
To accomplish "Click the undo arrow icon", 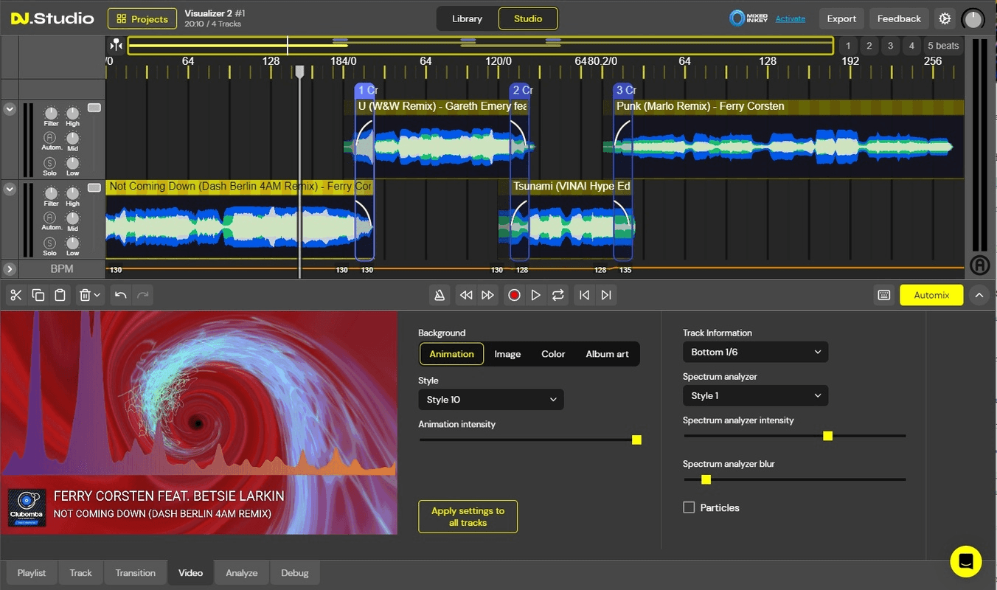I will pos(121,295).
